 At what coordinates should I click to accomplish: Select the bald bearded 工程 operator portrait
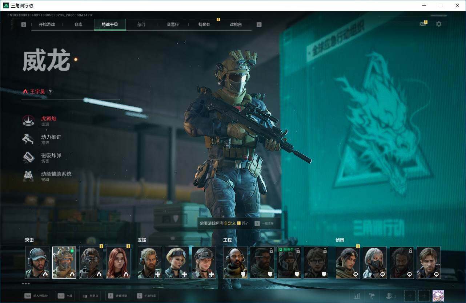(235, 263)
